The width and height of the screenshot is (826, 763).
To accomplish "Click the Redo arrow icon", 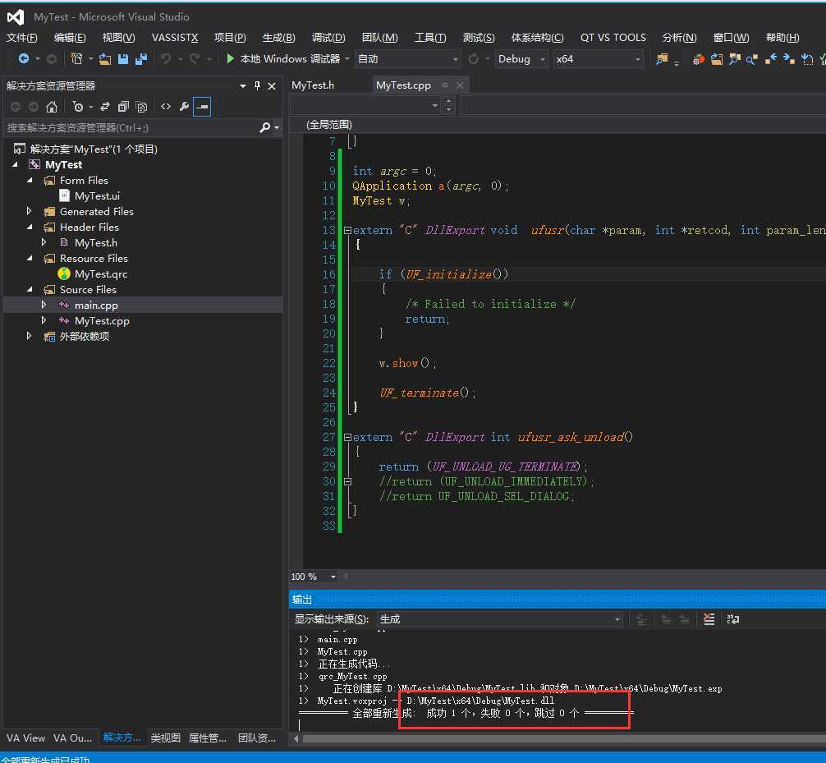I will click(195, 59).
